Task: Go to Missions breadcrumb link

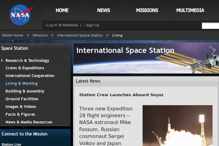Action: (40, 35)
